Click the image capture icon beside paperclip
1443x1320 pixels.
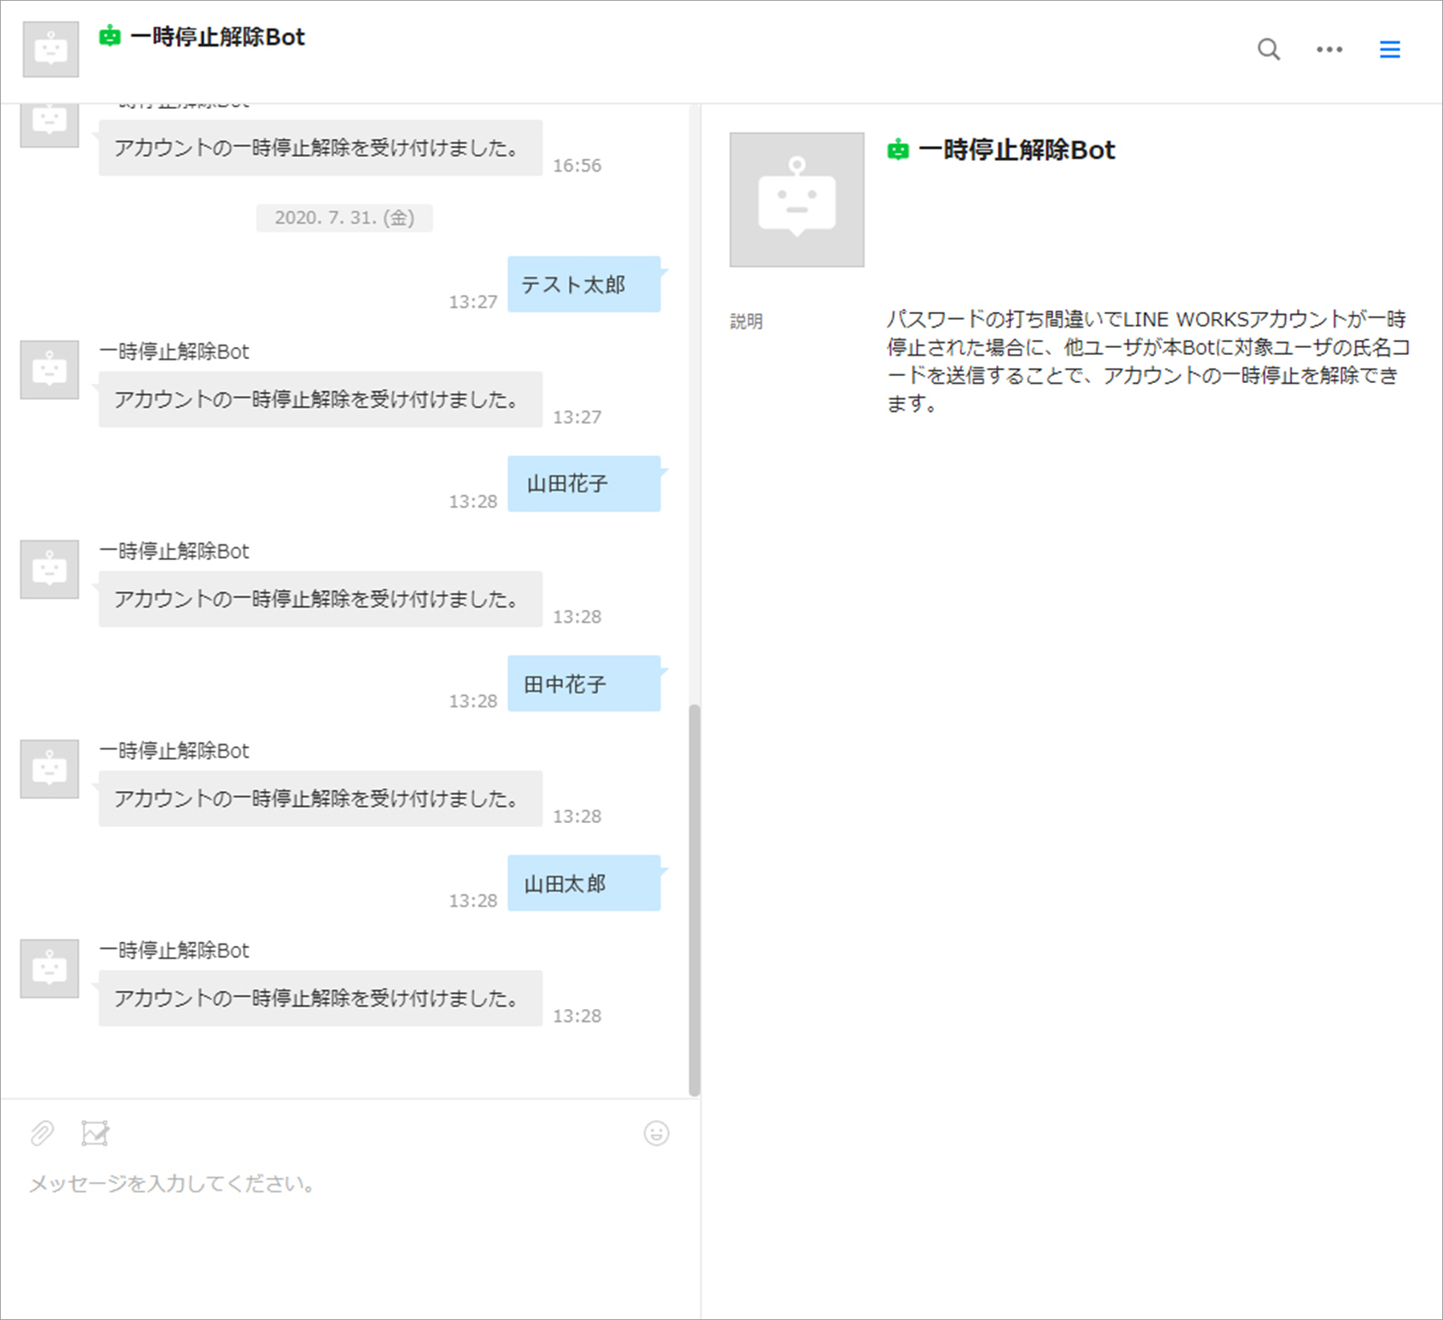(95, 1133)
